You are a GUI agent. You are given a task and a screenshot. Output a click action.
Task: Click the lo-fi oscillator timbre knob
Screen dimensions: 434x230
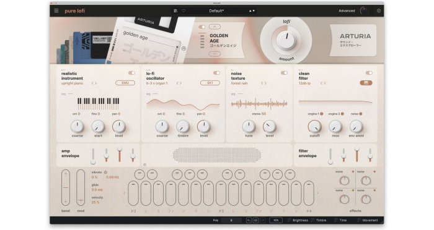coord(183,127)
